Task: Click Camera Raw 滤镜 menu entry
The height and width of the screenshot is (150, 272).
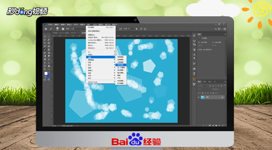Action: (x=101, y=40)
